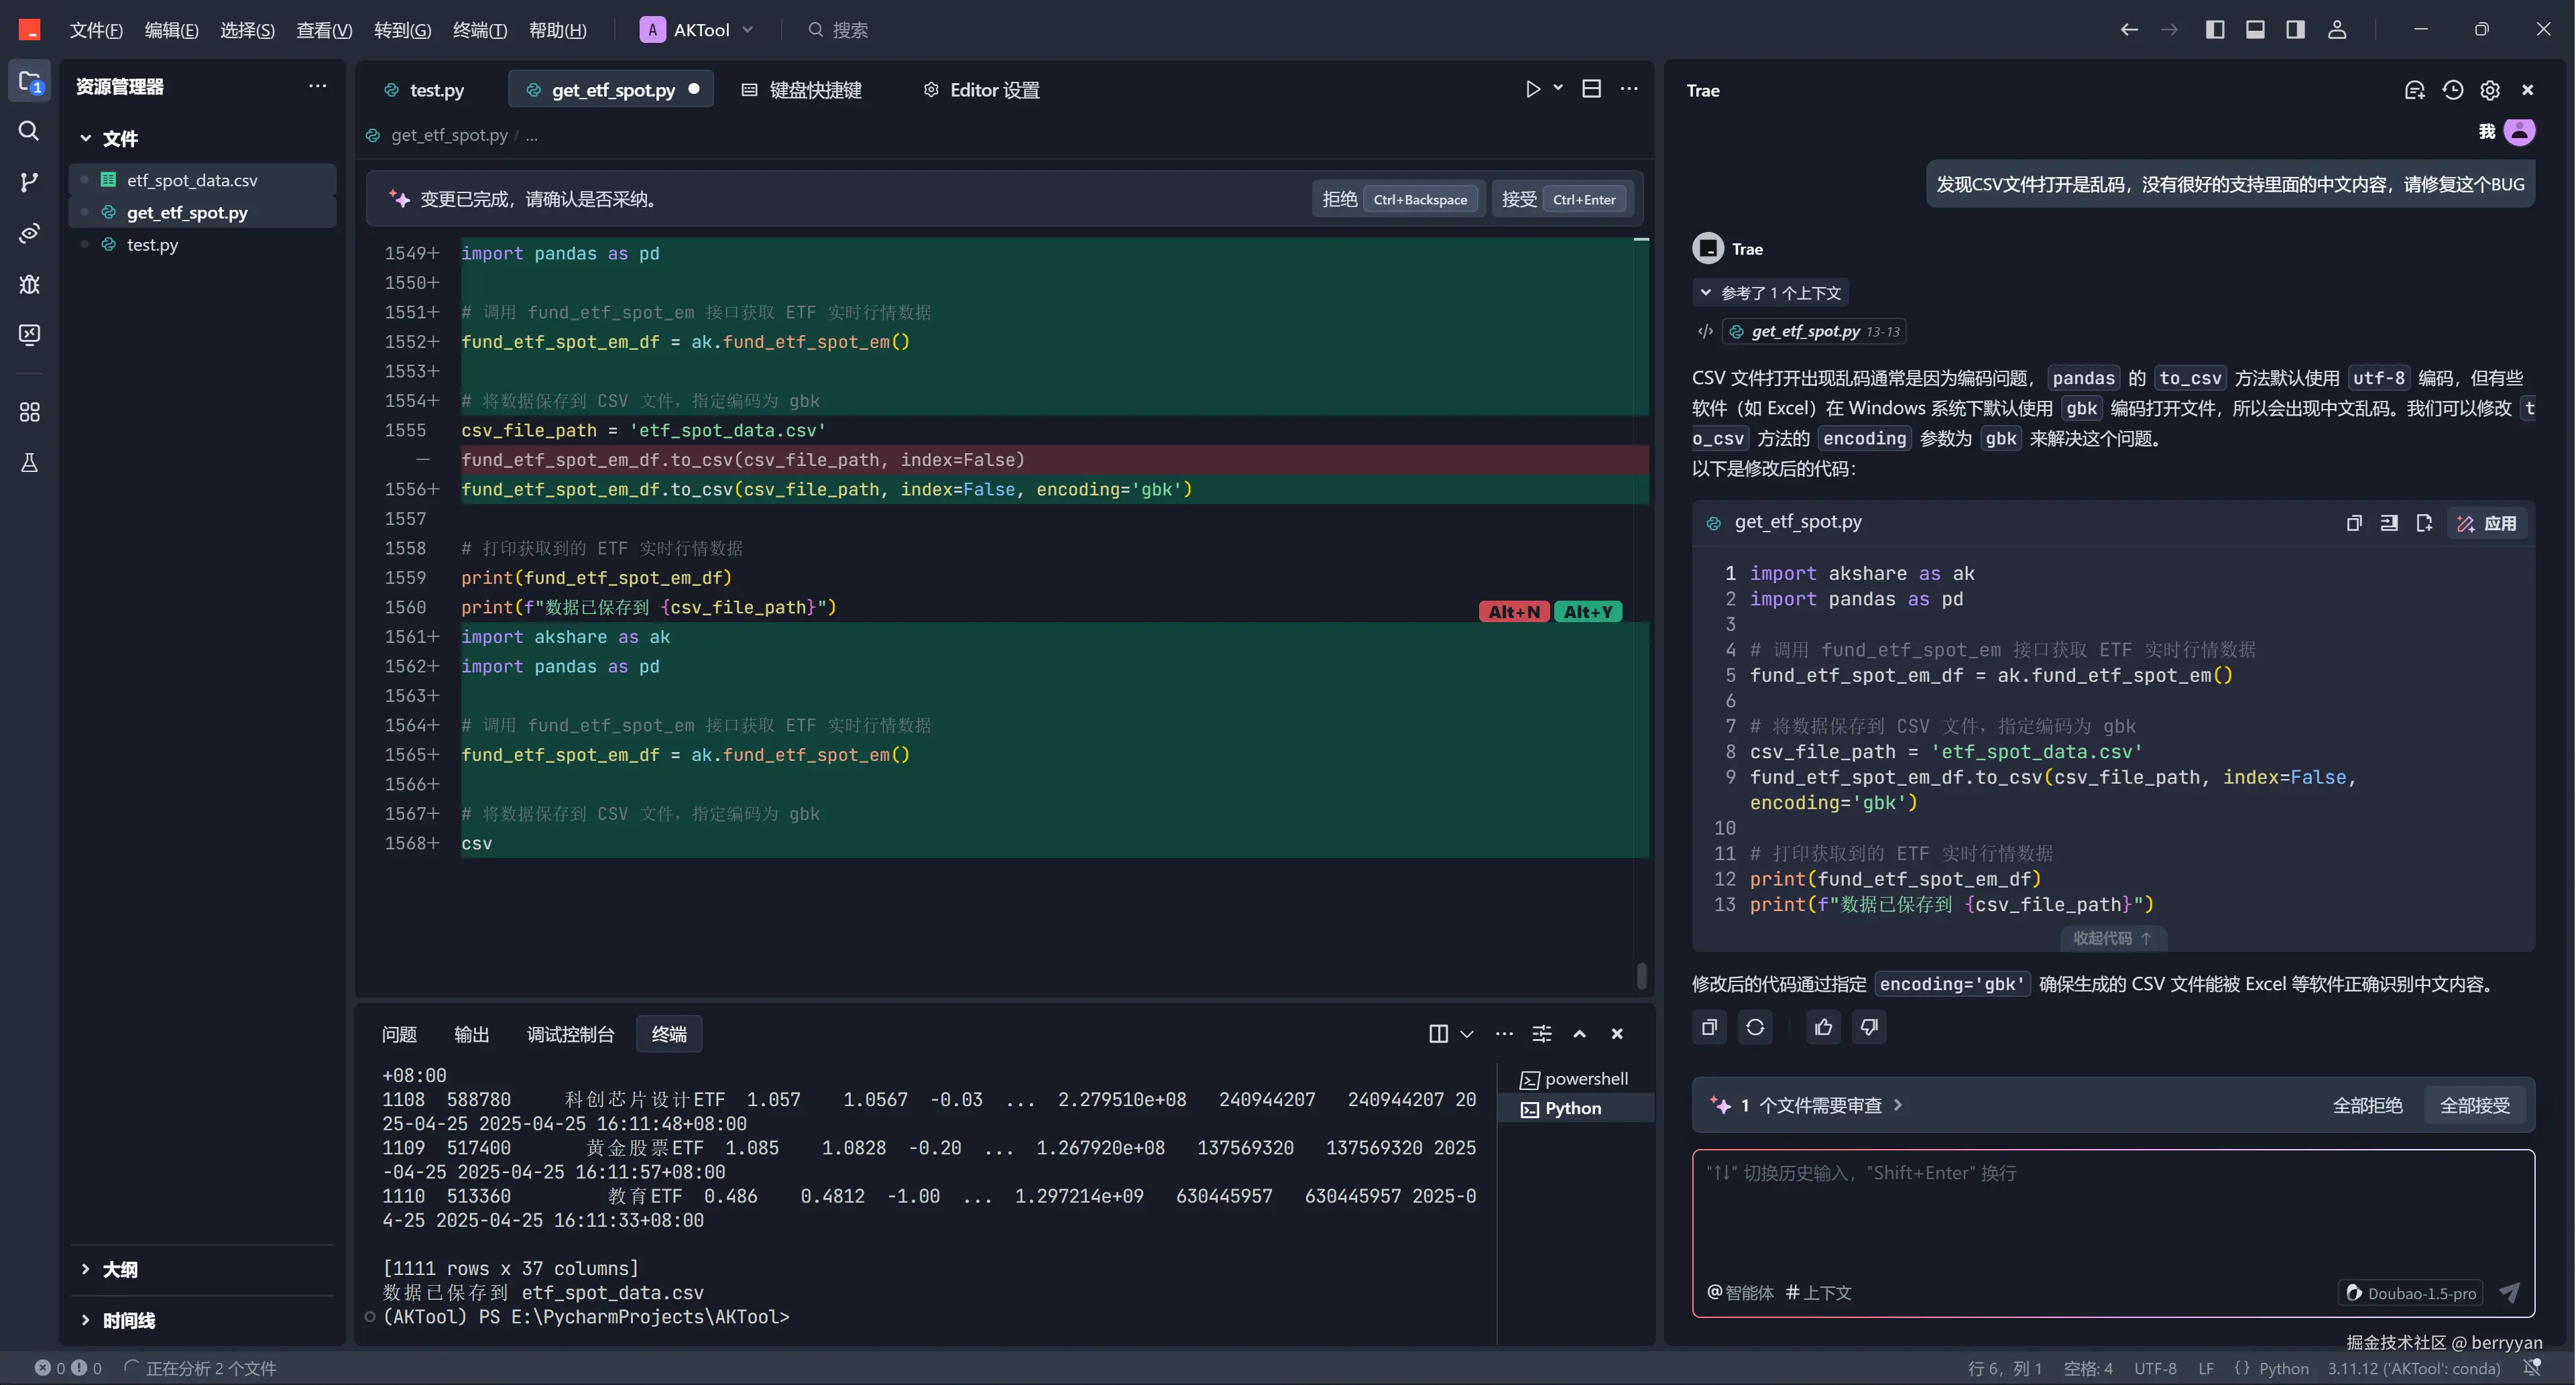Toggle the bottom panel layout icon

pyautogui.click(x=2255, y=29)
